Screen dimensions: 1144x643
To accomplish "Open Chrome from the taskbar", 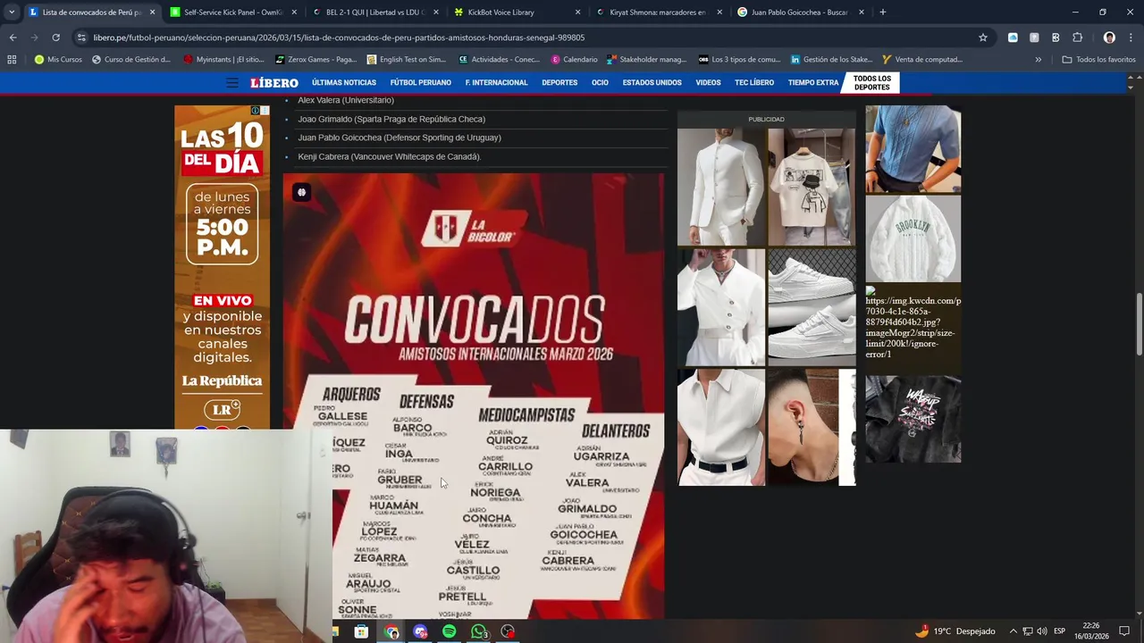I will (x=391, y=631).
